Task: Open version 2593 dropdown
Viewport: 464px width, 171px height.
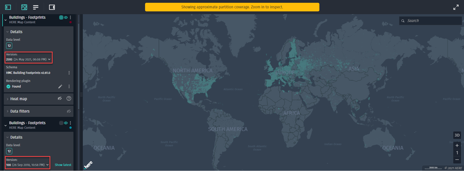Action: tap(28, 59)
